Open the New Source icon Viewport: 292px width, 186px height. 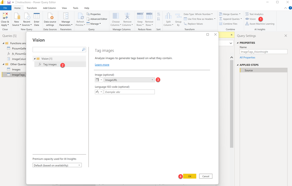point(17,16)
